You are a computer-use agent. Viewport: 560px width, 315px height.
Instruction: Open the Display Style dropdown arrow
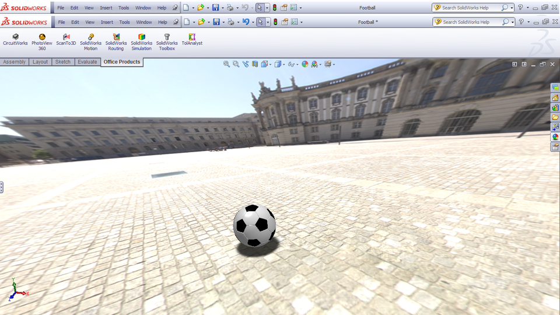coord(284,64)
